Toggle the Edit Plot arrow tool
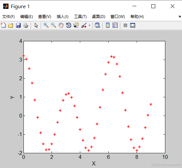Screen dimensions: 182x168 click(x=36, y=25)
